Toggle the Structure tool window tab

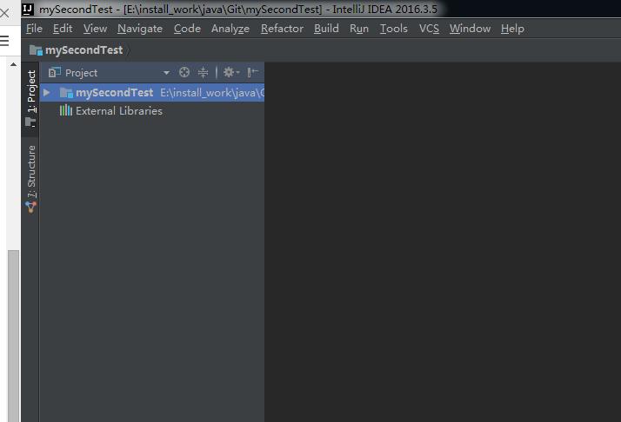click(x=31, y=179)
